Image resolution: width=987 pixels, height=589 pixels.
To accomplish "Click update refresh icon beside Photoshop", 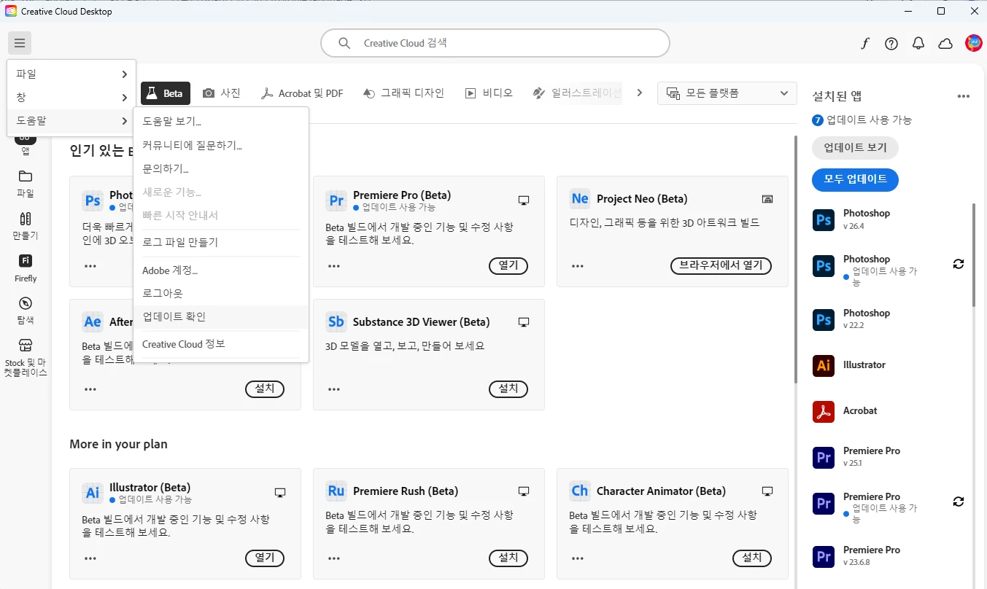I will [959, 264].
